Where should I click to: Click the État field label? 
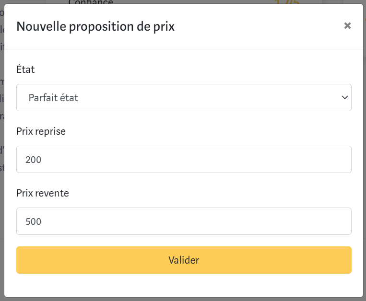(25, 69)
